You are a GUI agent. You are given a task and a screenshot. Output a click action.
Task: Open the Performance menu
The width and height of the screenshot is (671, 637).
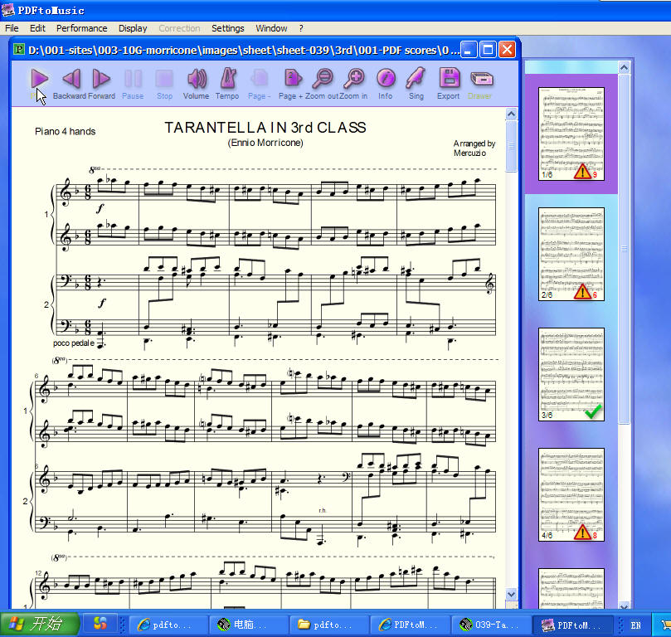(82, 28)
